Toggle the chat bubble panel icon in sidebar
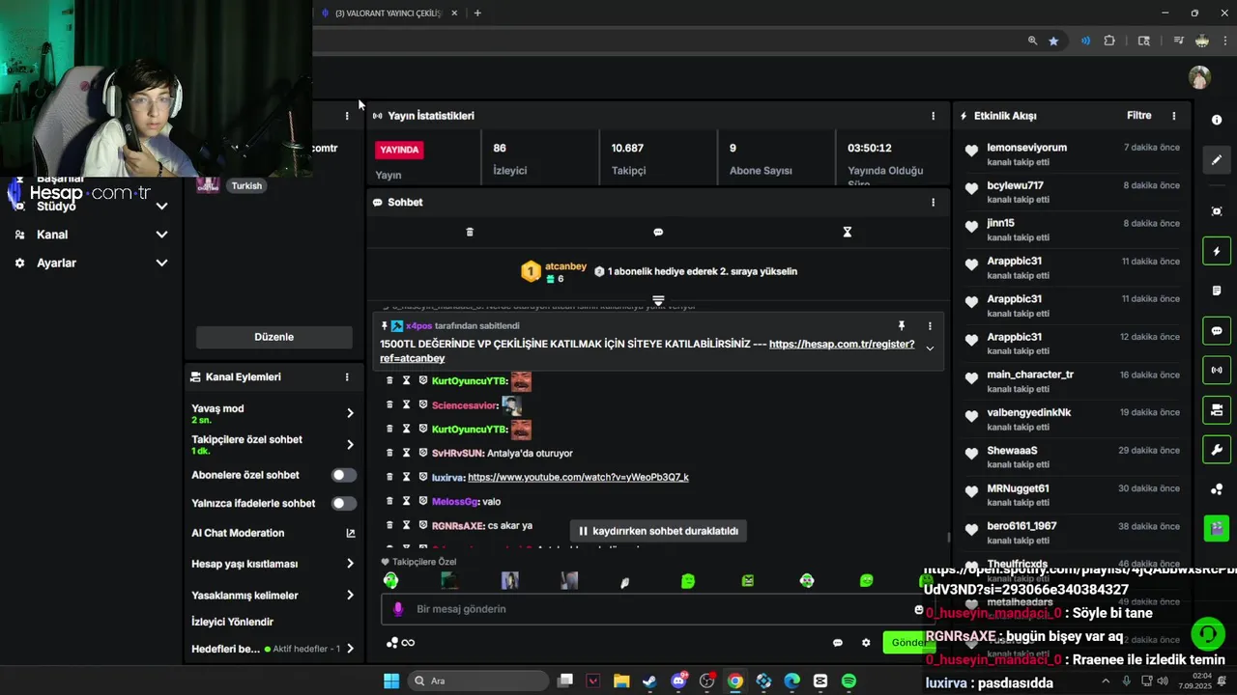The image size is (1237, 695). tap(1217, 331)
